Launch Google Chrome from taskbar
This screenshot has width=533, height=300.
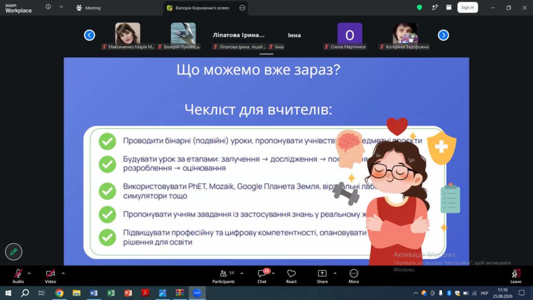59,293
